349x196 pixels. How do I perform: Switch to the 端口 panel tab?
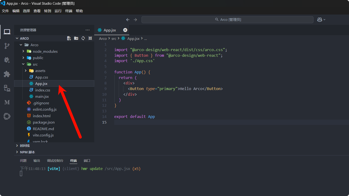[87, 161]
